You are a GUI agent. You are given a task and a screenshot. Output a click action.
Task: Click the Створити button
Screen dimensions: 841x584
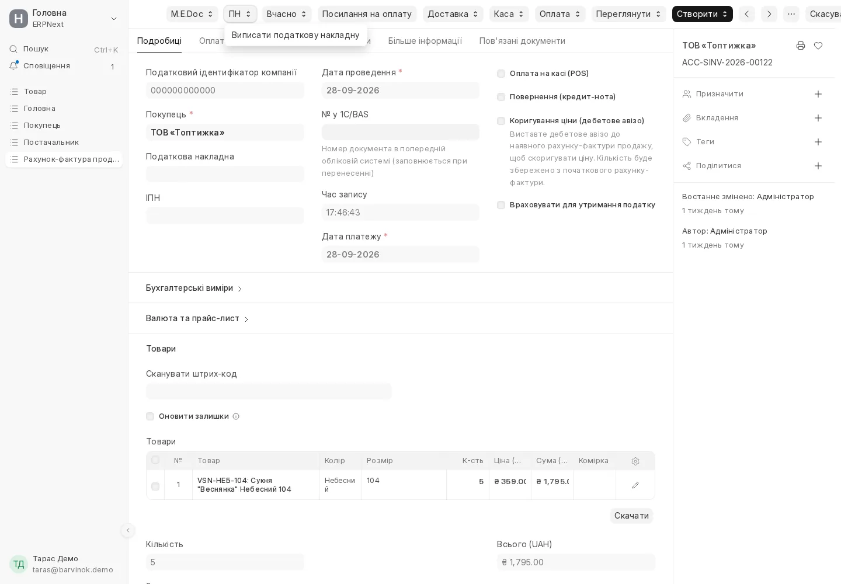(x=703, y=14)
